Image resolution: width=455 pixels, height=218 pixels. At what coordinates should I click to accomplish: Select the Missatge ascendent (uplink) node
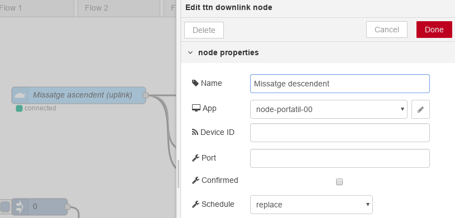pyautogui.click(x=79, y=95)
